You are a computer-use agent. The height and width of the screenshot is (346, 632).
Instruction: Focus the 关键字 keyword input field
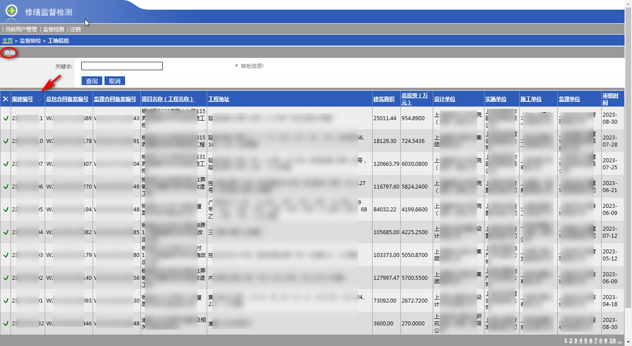122,66
